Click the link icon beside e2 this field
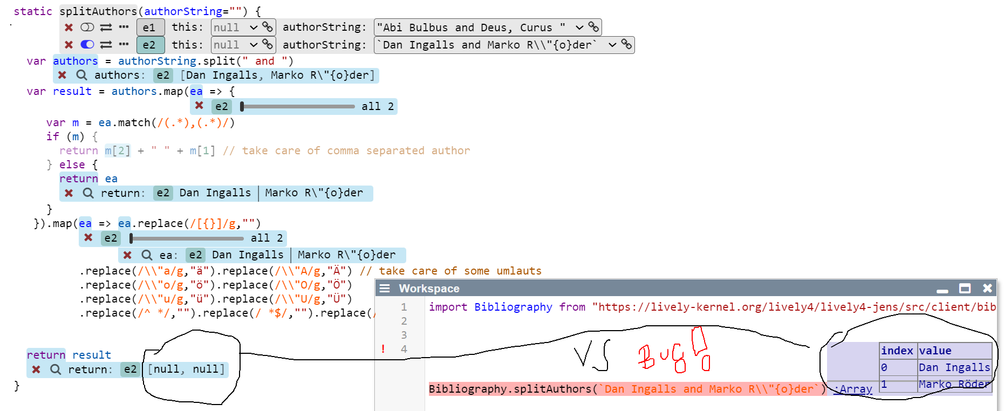Screen dimensions: 1004x411 point(268,44)
